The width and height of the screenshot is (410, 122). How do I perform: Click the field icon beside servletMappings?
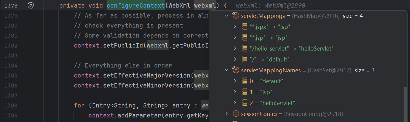(236, 16)
